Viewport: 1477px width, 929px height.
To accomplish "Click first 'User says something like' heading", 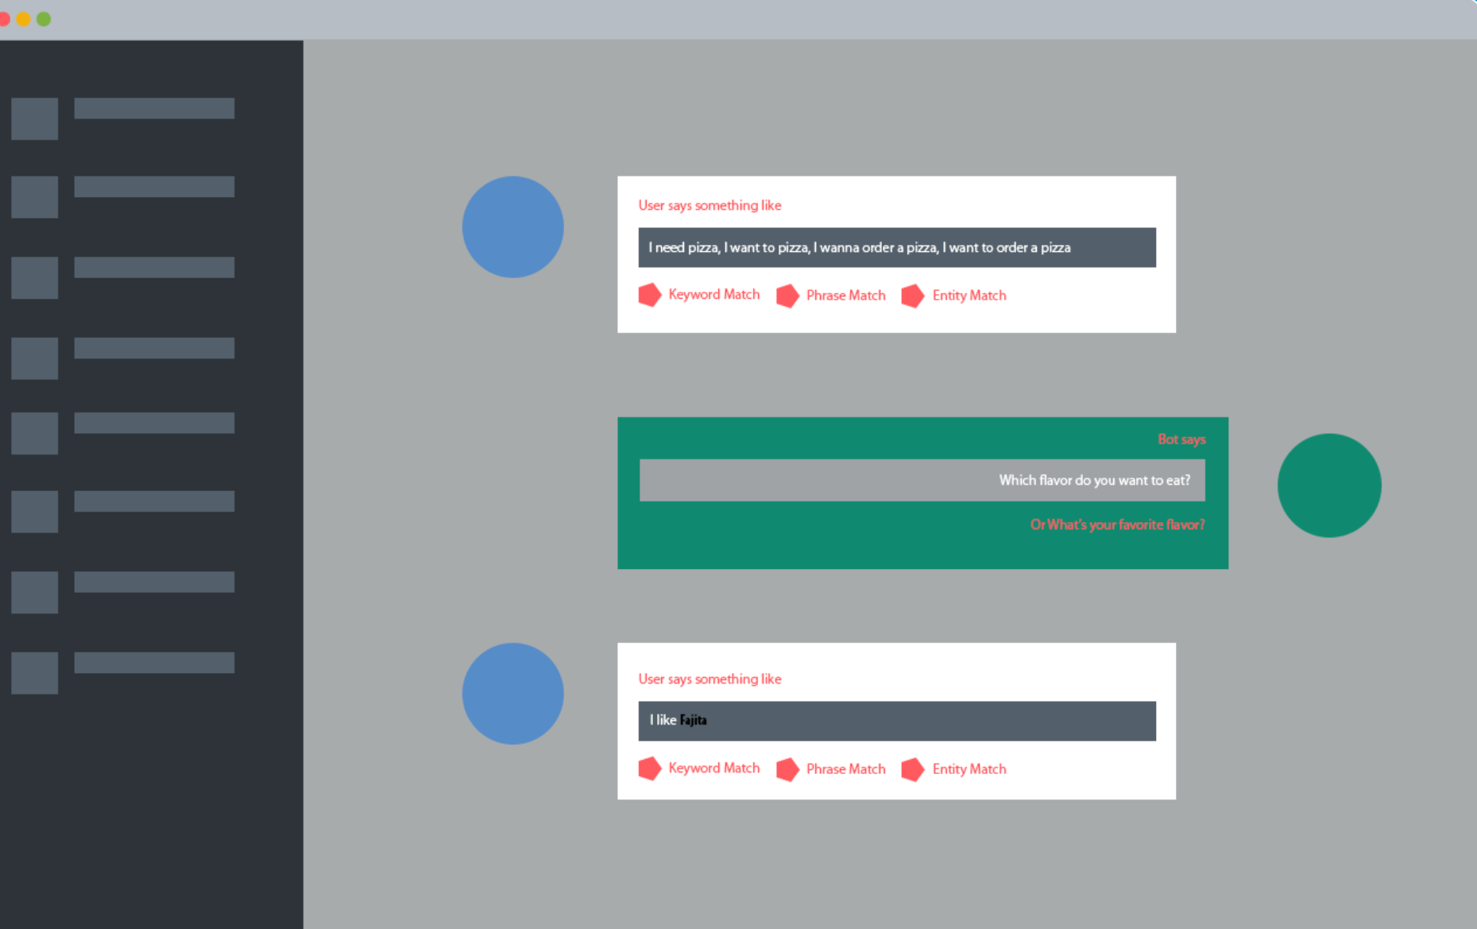I will (710, 205).
